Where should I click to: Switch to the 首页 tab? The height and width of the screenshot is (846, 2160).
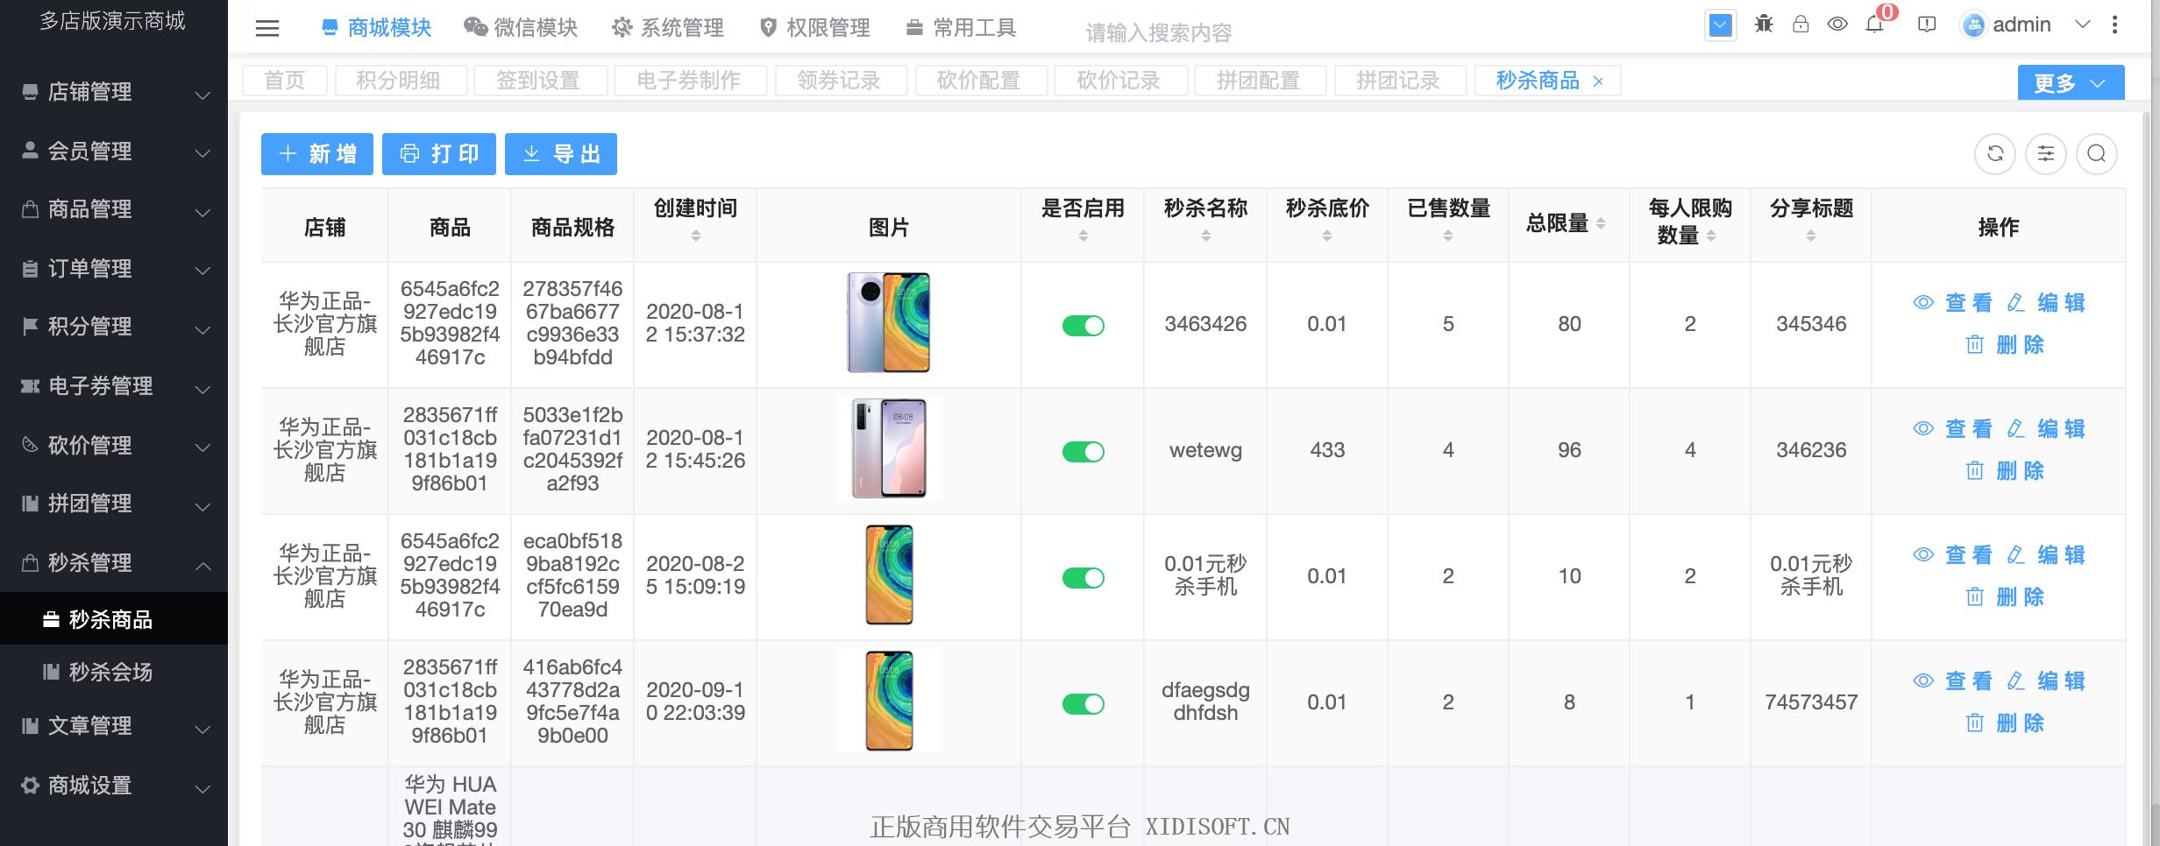(285, 81)
